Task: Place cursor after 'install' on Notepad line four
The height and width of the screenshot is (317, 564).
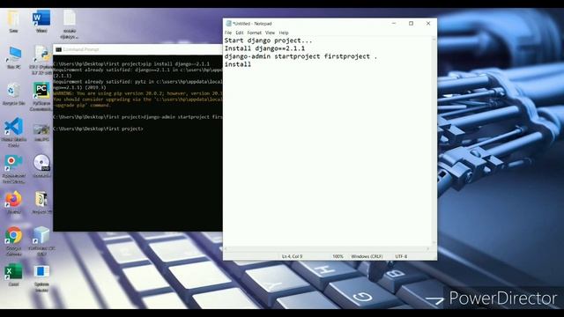Action: pyautogui.click(x=251, y=64)
